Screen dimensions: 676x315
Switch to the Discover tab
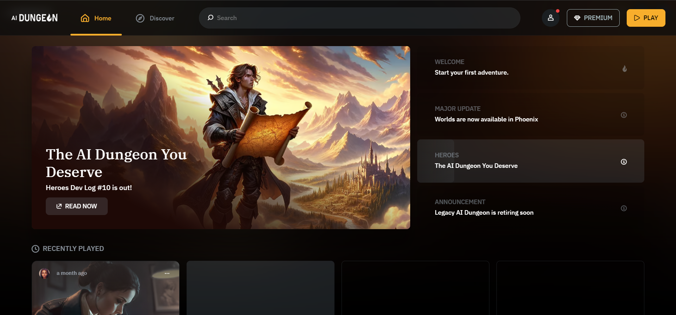[155, 18]
